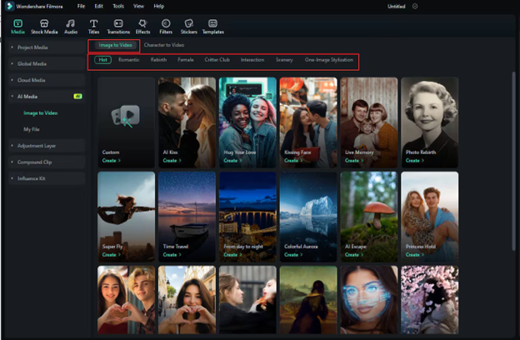Open the Titles panel icon
Viewport: 520px width, 340px height.
(93, 25)
